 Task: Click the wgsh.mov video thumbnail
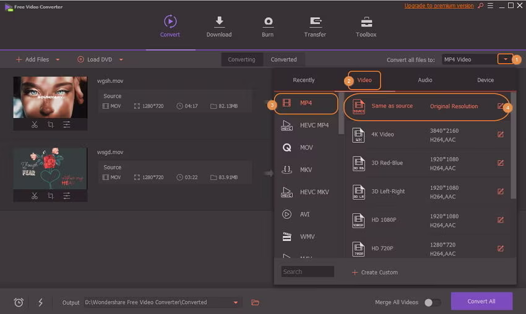(50, 97)
